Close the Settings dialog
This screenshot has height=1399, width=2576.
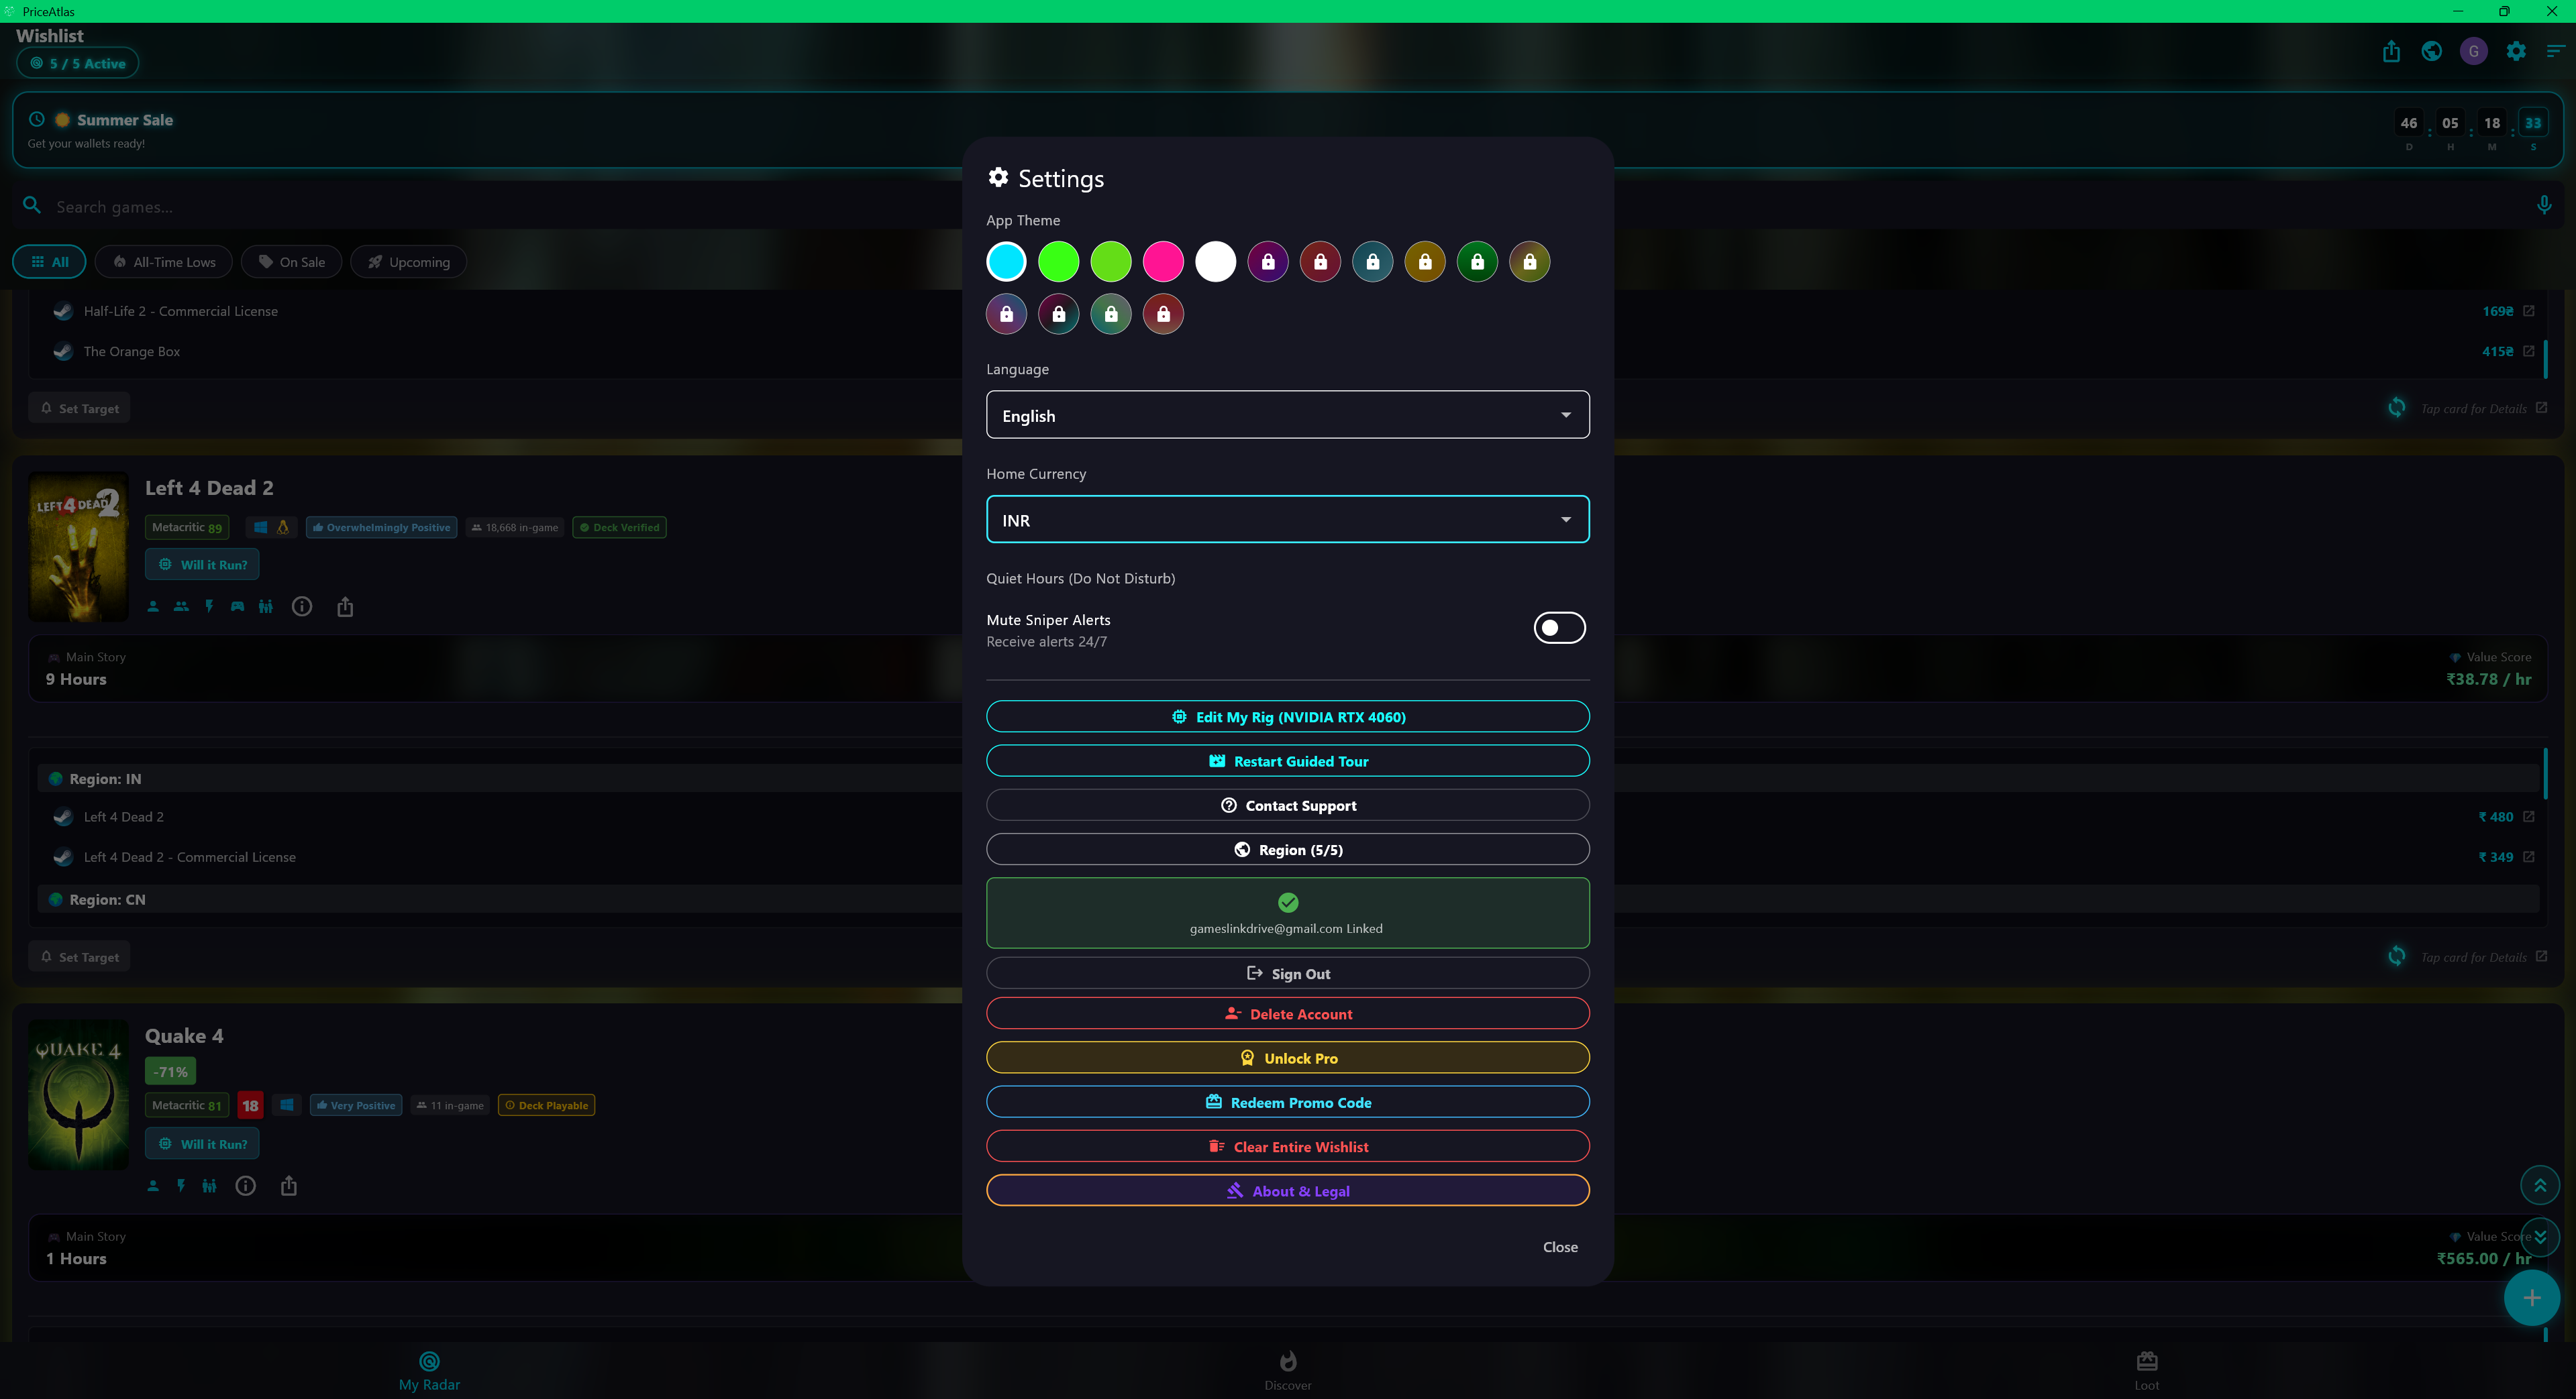tap(1560, 1246)
